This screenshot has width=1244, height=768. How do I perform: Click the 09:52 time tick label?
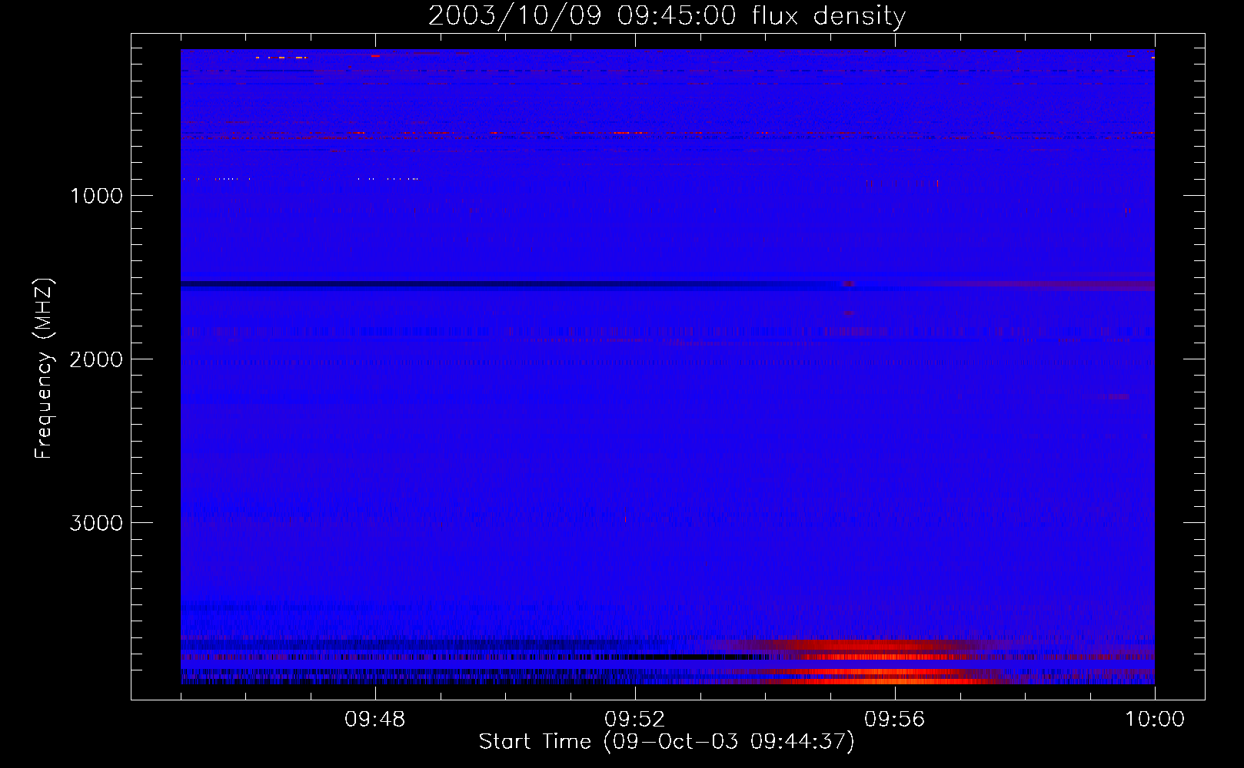[x=635, y=720]
